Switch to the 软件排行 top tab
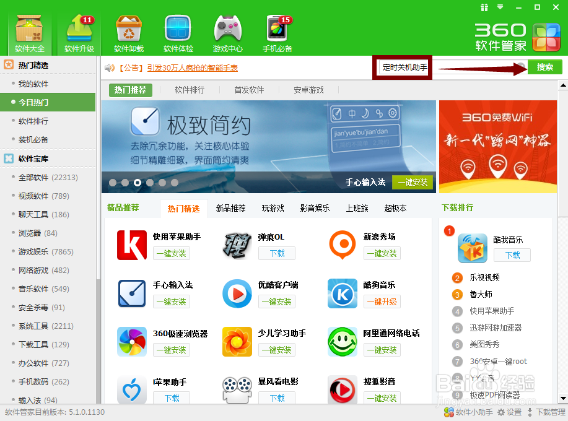Image resolution: width=568 pixels, height=421 pixels. pyautogui.click(x=190, y=90)
